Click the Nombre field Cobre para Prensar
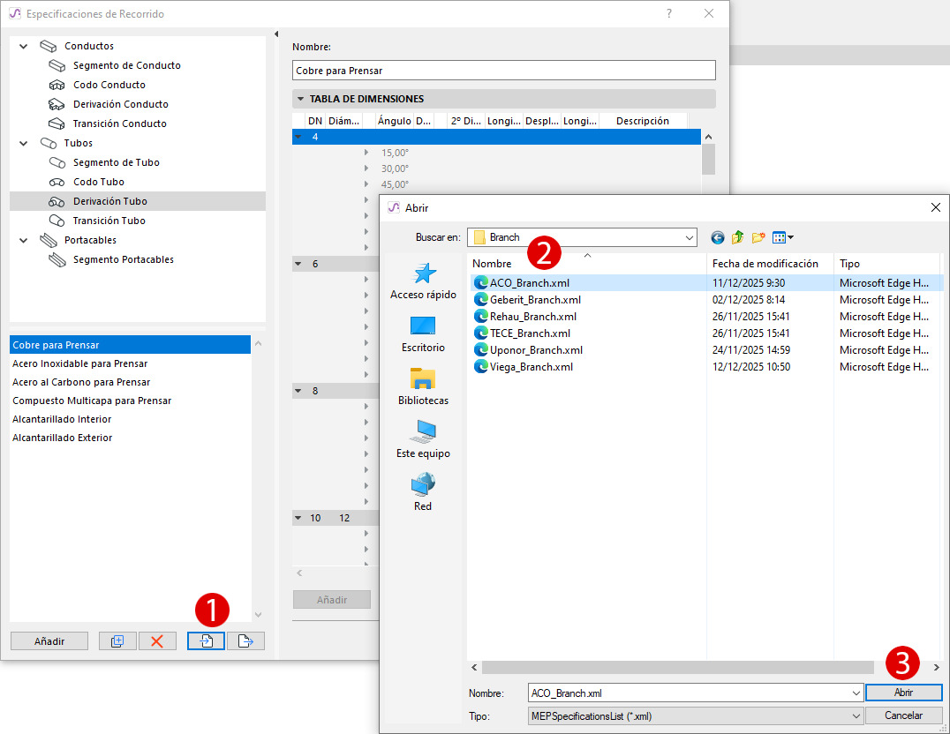Image resolution: width=950 pixels, height=734 pixels. (x=503, y=71)
